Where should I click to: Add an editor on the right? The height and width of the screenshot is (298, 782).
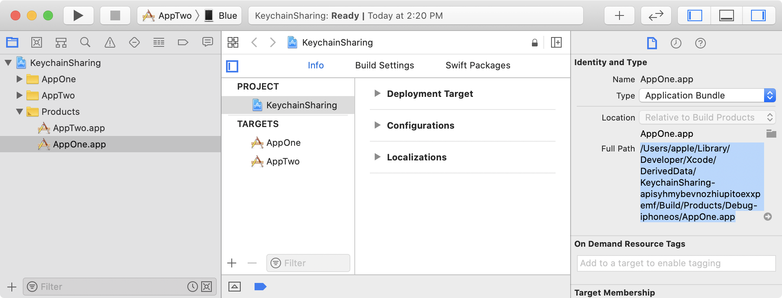556,42
